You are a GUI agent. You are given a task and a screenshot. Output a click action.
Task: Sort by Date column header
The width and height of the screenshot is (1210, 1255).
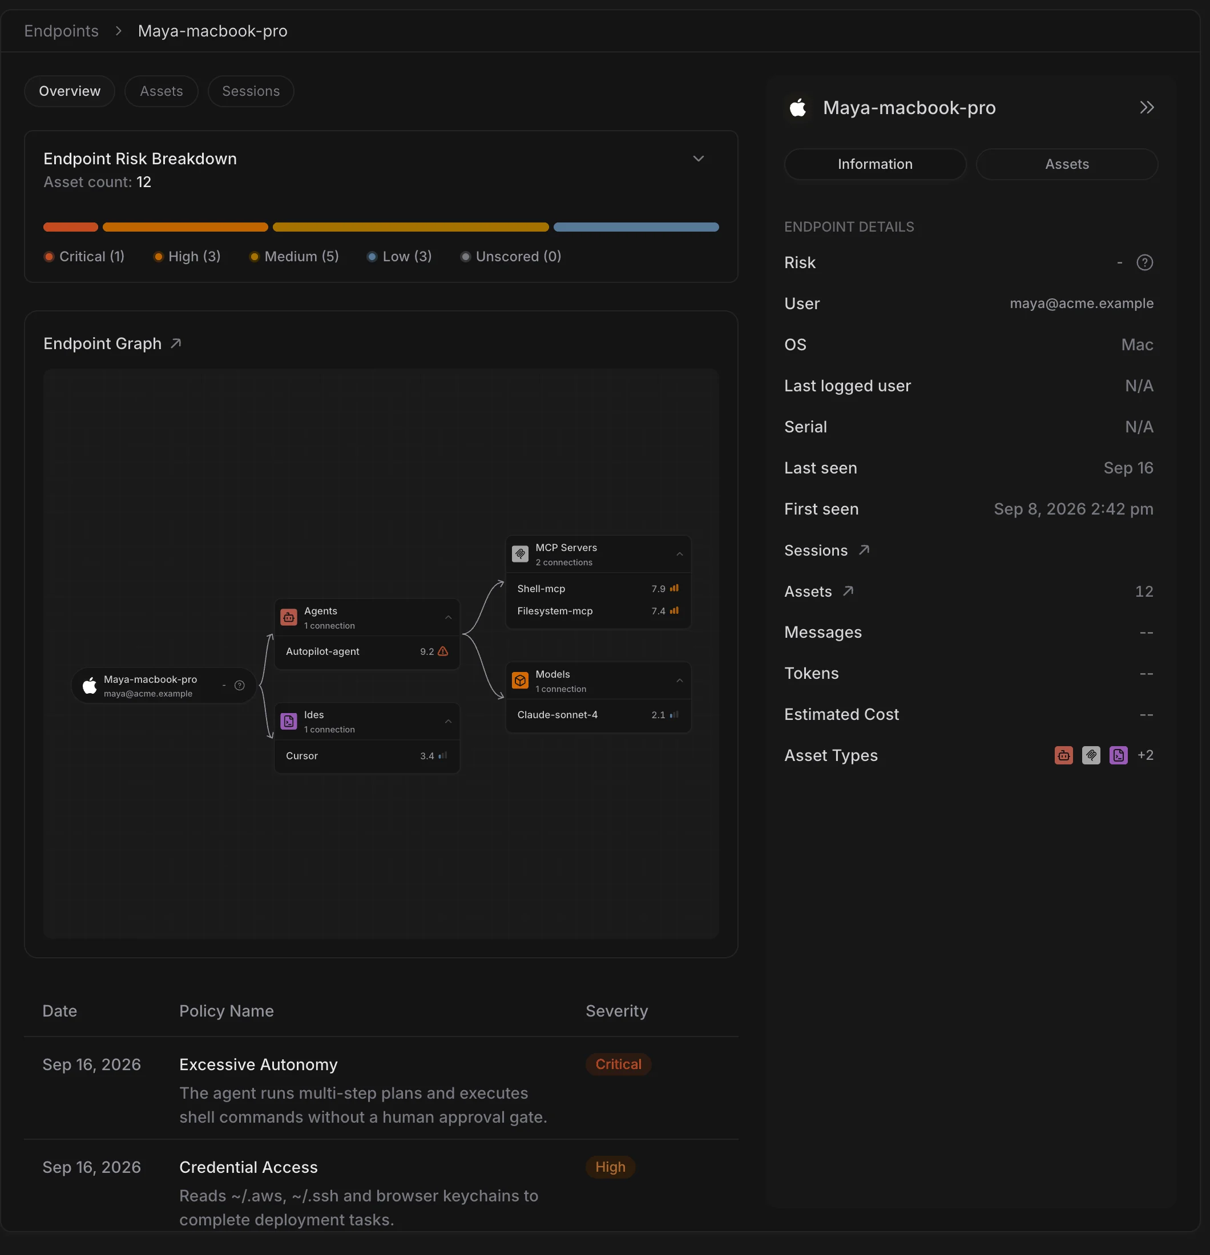tap(59, 1011)
